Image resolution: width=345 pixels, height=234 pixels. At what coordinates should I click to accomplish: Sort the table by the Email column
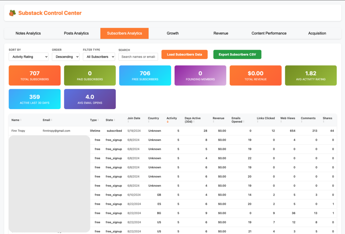click(47, 120)
